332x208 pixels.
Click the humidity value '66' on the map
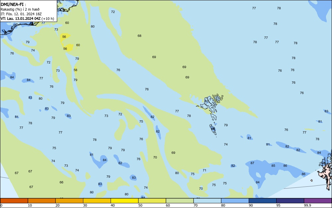tap(61, 182)
